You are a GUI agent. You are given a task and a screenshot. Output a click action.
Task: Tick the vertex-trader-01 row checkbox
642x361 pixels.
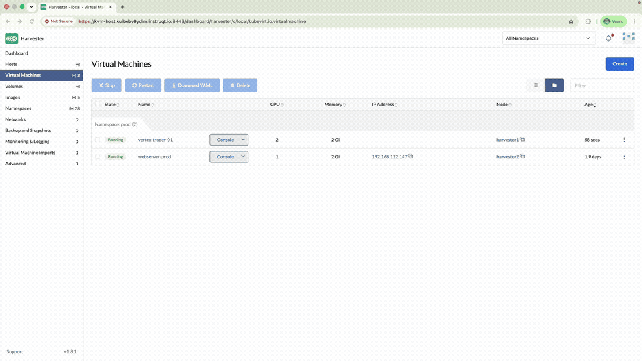[x=98, y=140]
